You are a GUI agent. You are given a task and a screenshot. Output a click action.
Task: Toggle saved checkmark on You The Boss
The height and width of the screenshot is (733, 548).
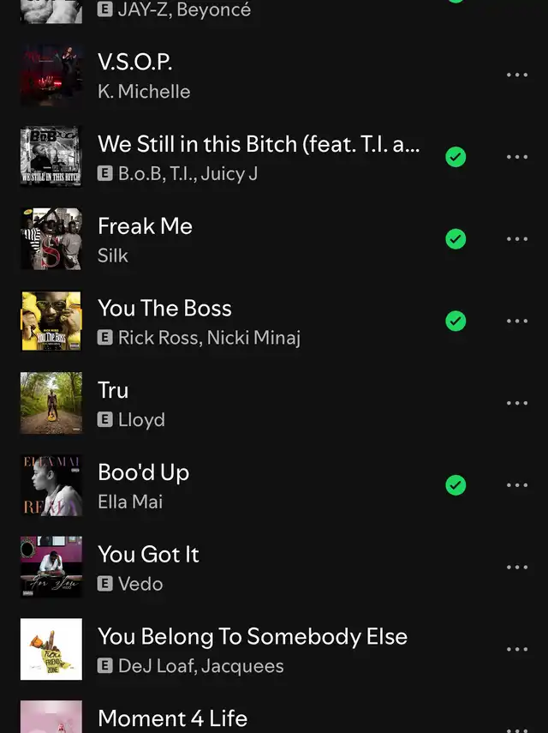456,321
